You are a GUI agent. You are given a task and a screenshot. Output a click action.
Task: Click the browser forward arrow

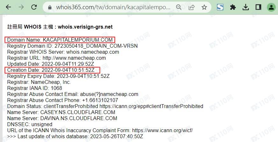tap(21, 7)
